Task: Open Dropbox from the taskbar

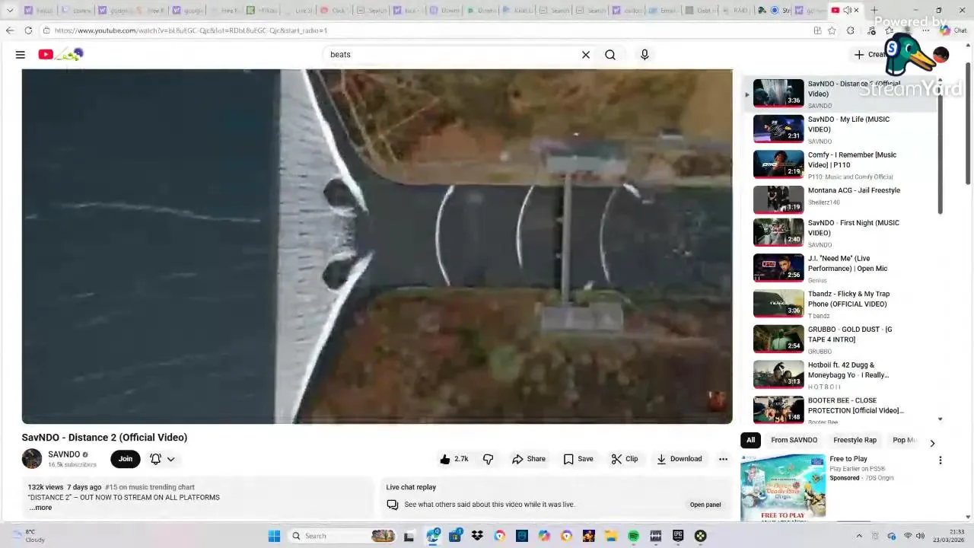Action: tap(477, 536)
